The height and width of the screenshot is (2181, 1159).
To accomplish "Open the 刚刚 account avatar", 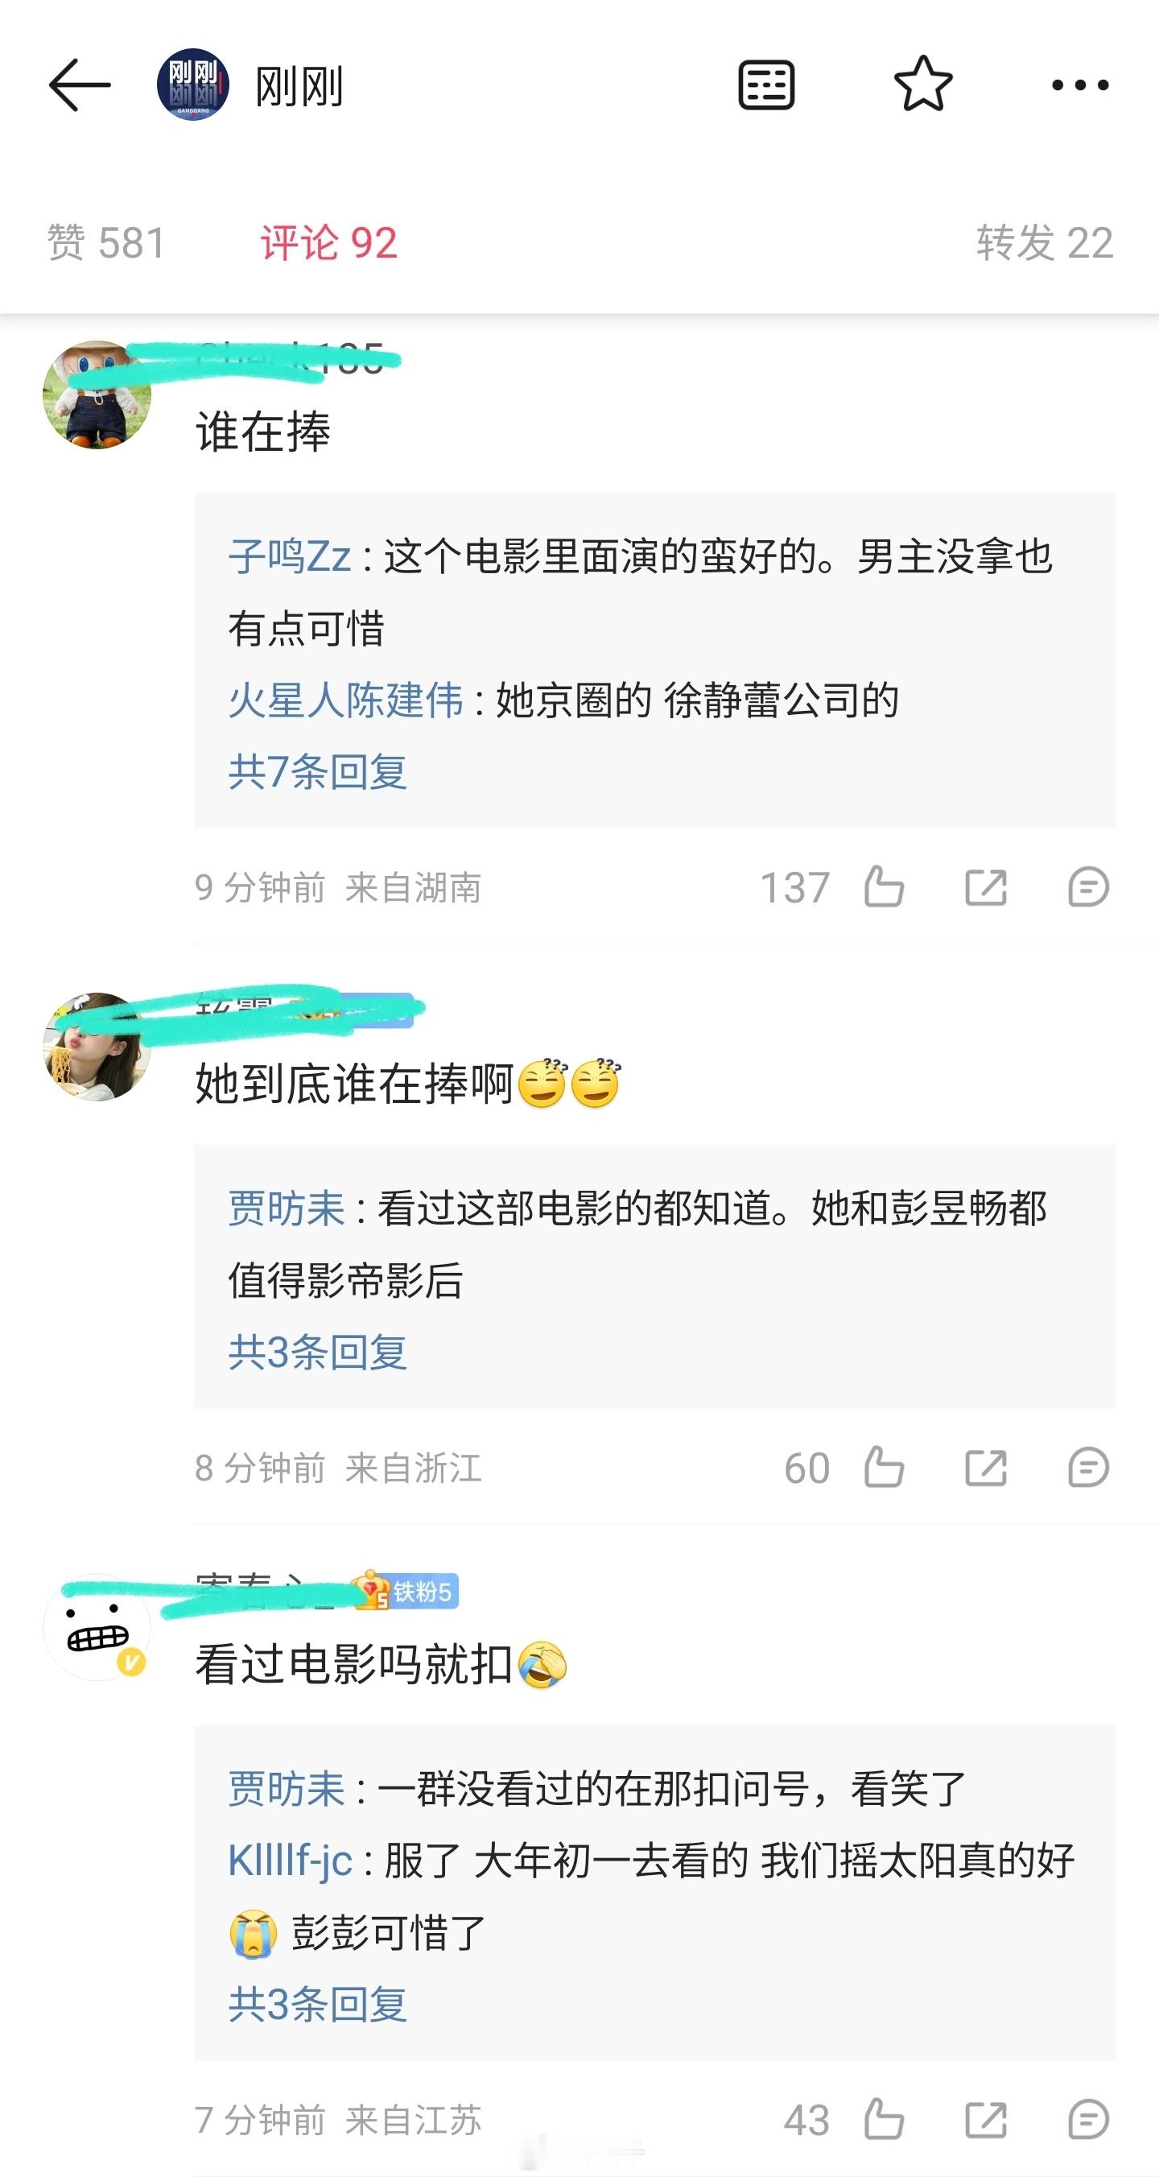I will [x=193, y=85].
